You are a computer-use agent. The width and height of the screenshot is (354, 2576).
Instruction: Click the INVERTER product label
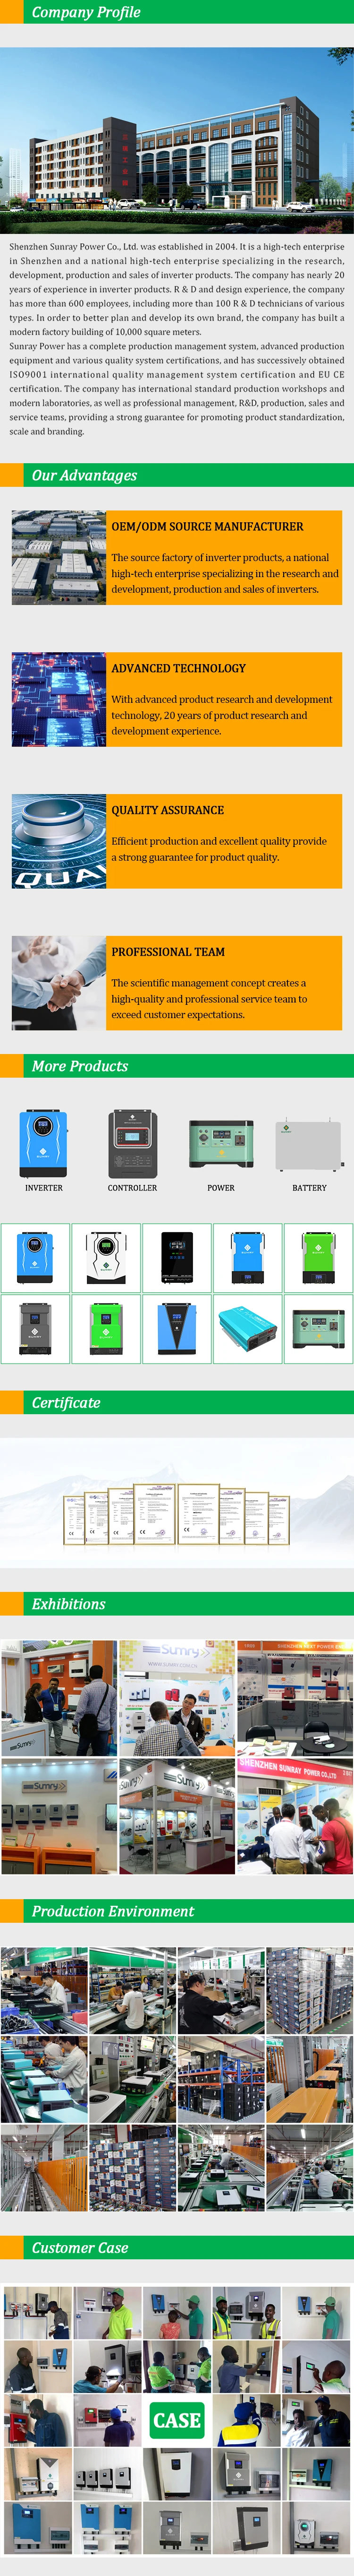pyautogui.click(x=44, y=1188)
